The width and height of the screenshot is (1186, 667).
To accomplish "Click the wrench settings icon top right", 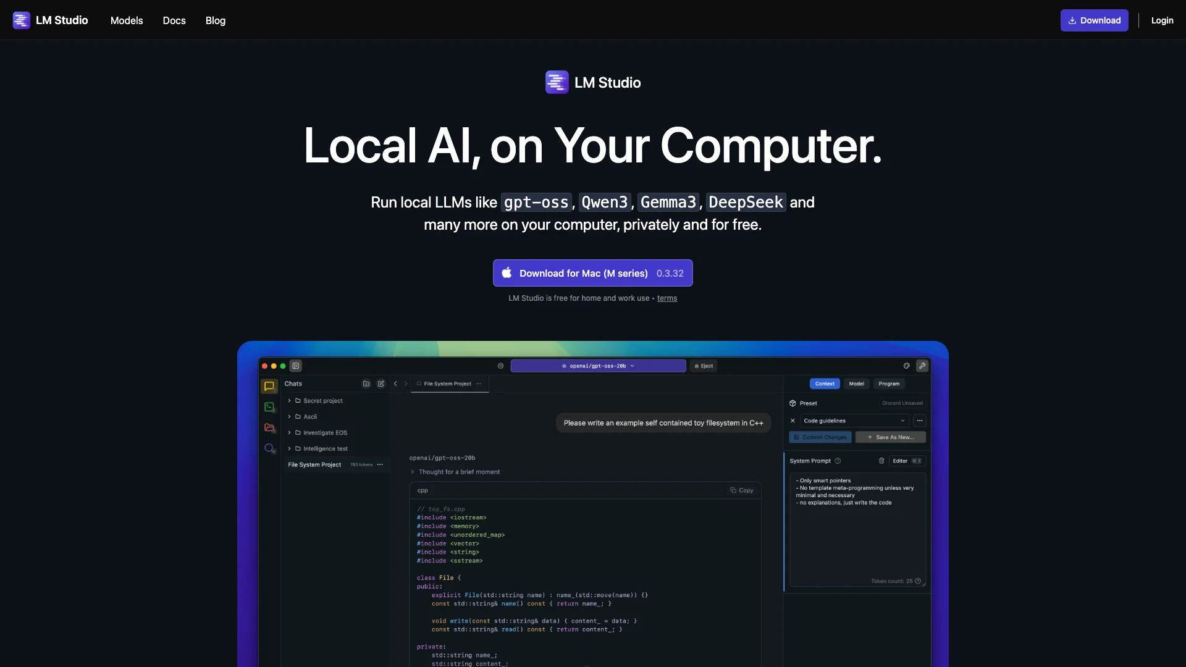I will pos(922,366).
